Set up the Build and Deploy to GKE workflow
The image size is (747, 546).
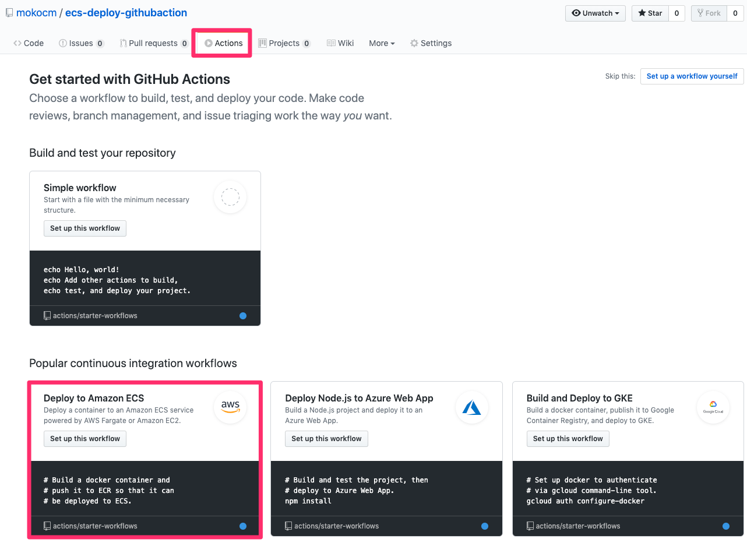[568, 439]
